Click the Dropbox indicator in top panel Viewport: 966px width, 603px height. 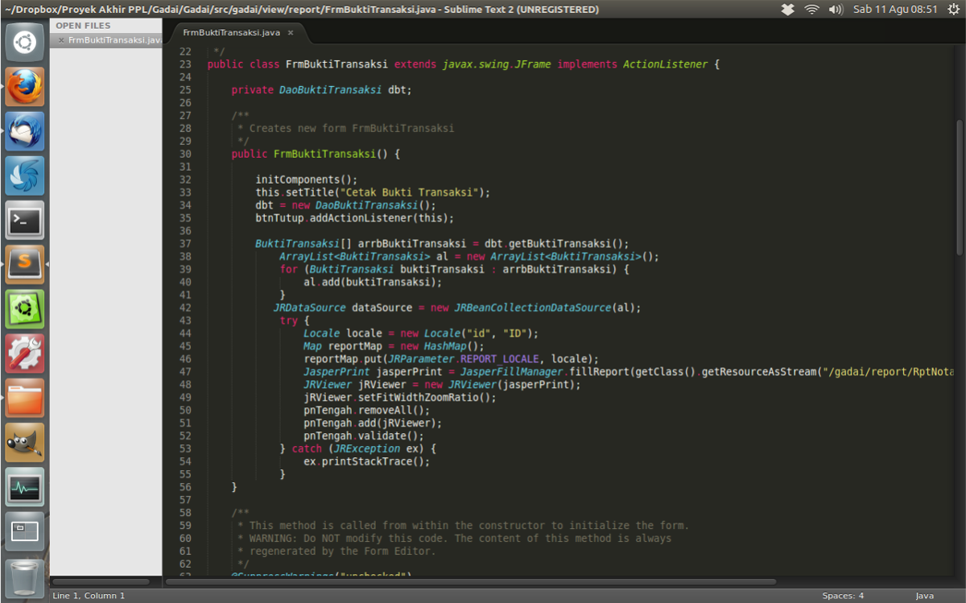click(788, 10)
